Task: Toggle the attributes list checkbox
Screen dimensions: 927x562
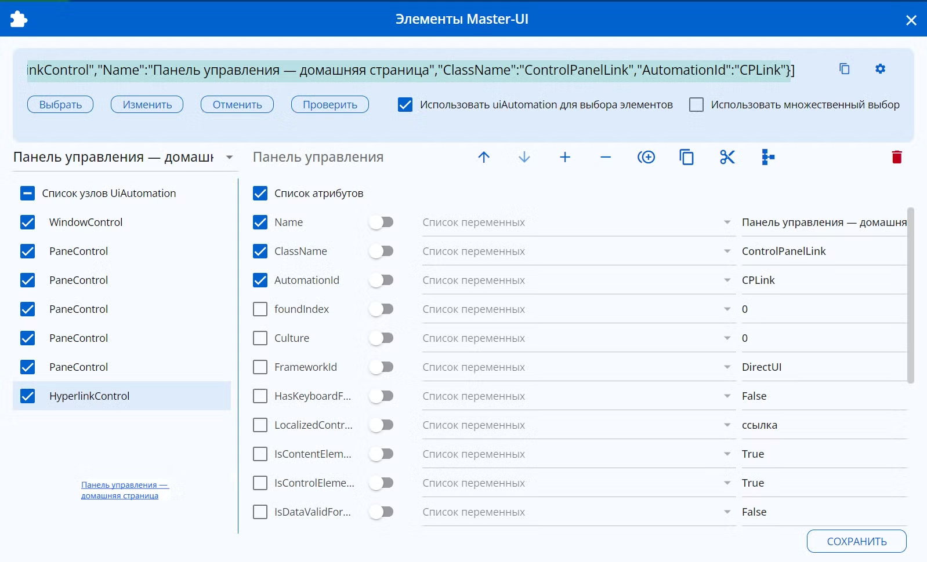Action: 260,194
